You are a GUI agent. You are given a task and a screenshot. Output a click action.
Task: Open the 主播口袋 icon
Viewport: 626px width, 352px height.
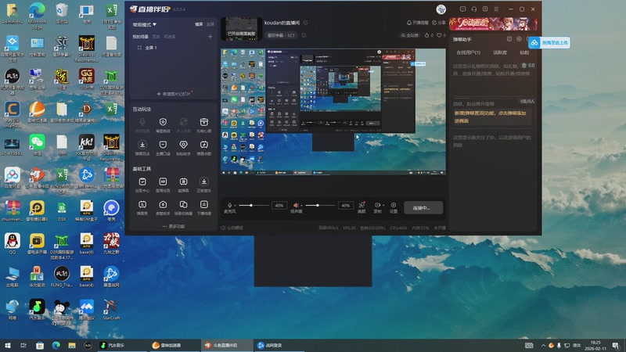(163, 145)
